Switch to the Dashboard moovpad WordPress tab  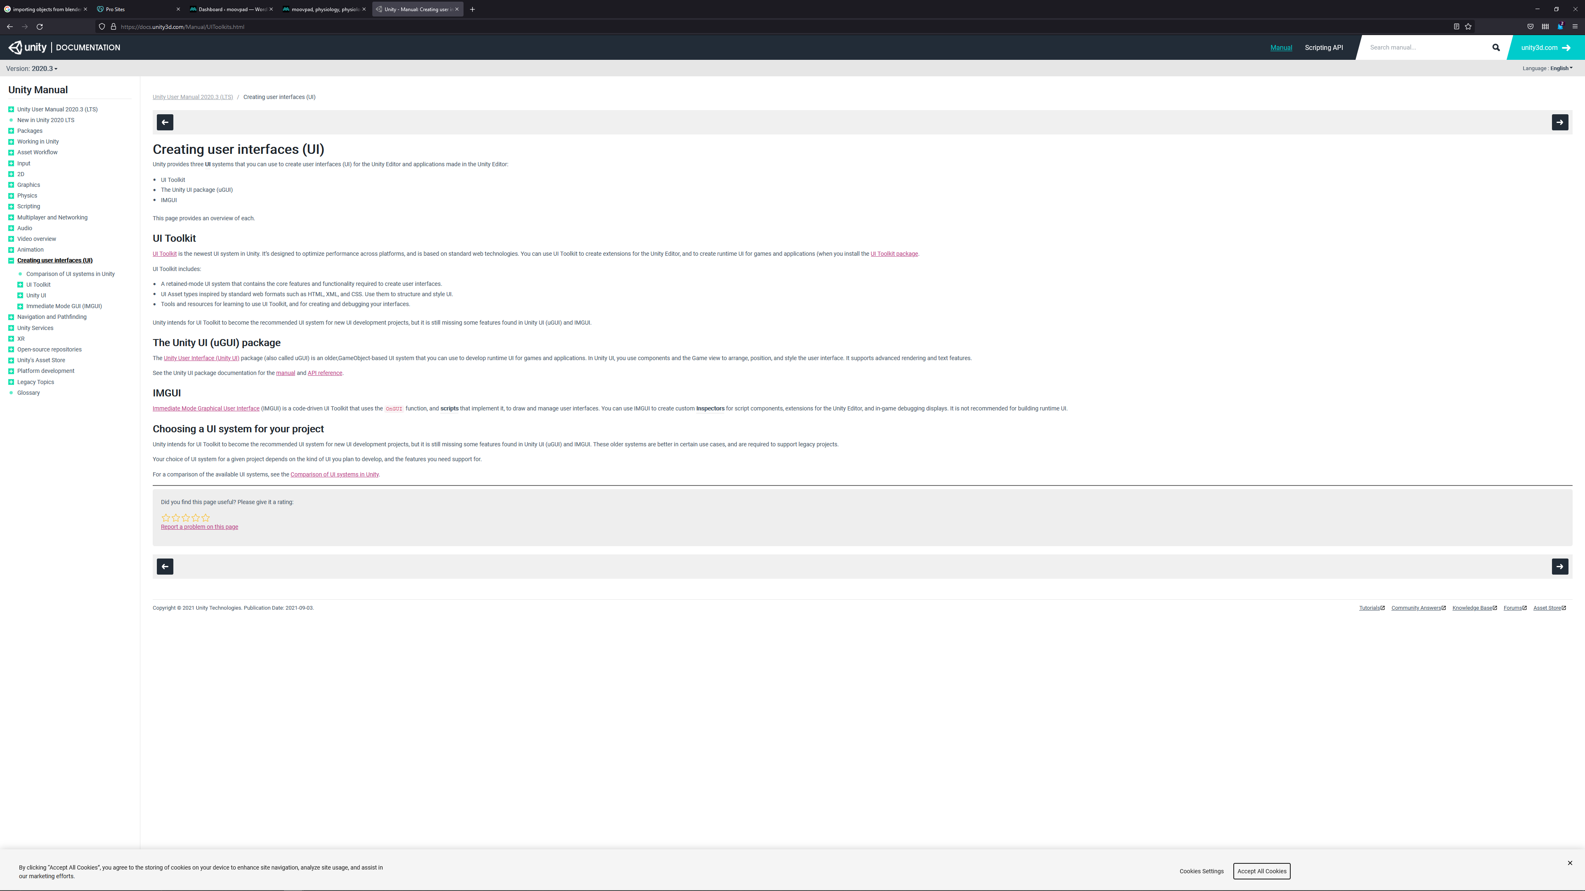pyautogui.click(x=231, y=9)
